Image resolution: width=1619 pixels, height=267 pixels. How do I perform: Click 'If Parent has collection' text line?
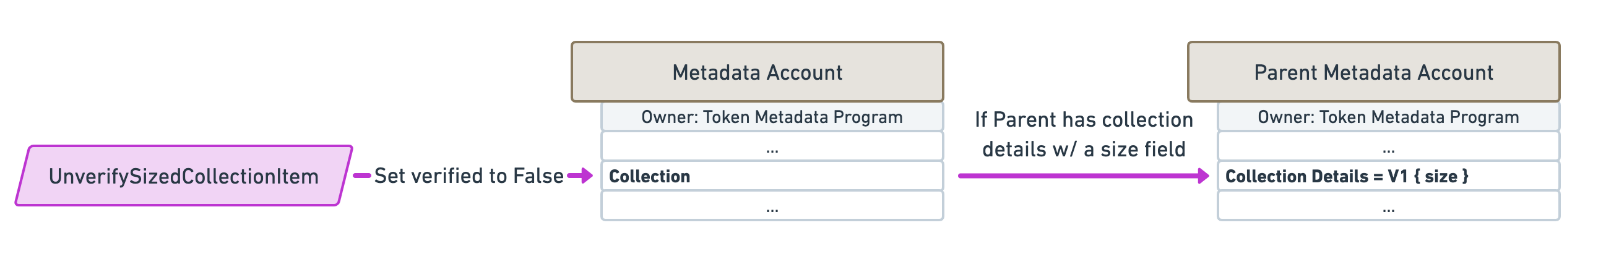pos(1084,119)
